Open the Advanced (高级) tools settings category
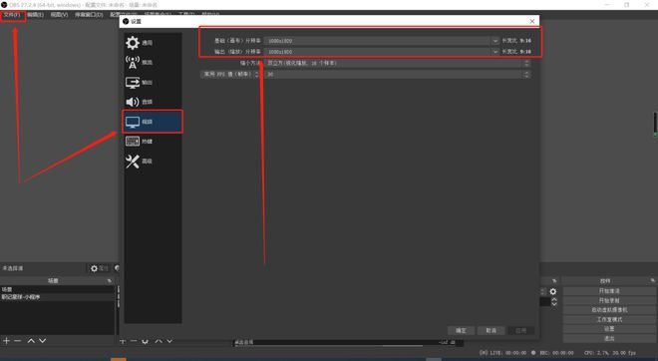Image resolution: width=658 pixels, height=361 pixels. point(153,162)
